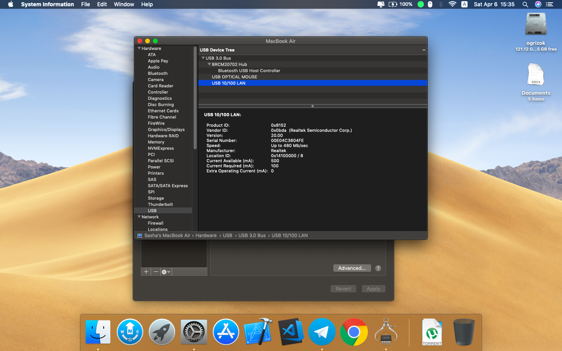Select NVMExpress in sidebar
The height and width of the screenshot is (351, 562).
(x=161, y=148)
